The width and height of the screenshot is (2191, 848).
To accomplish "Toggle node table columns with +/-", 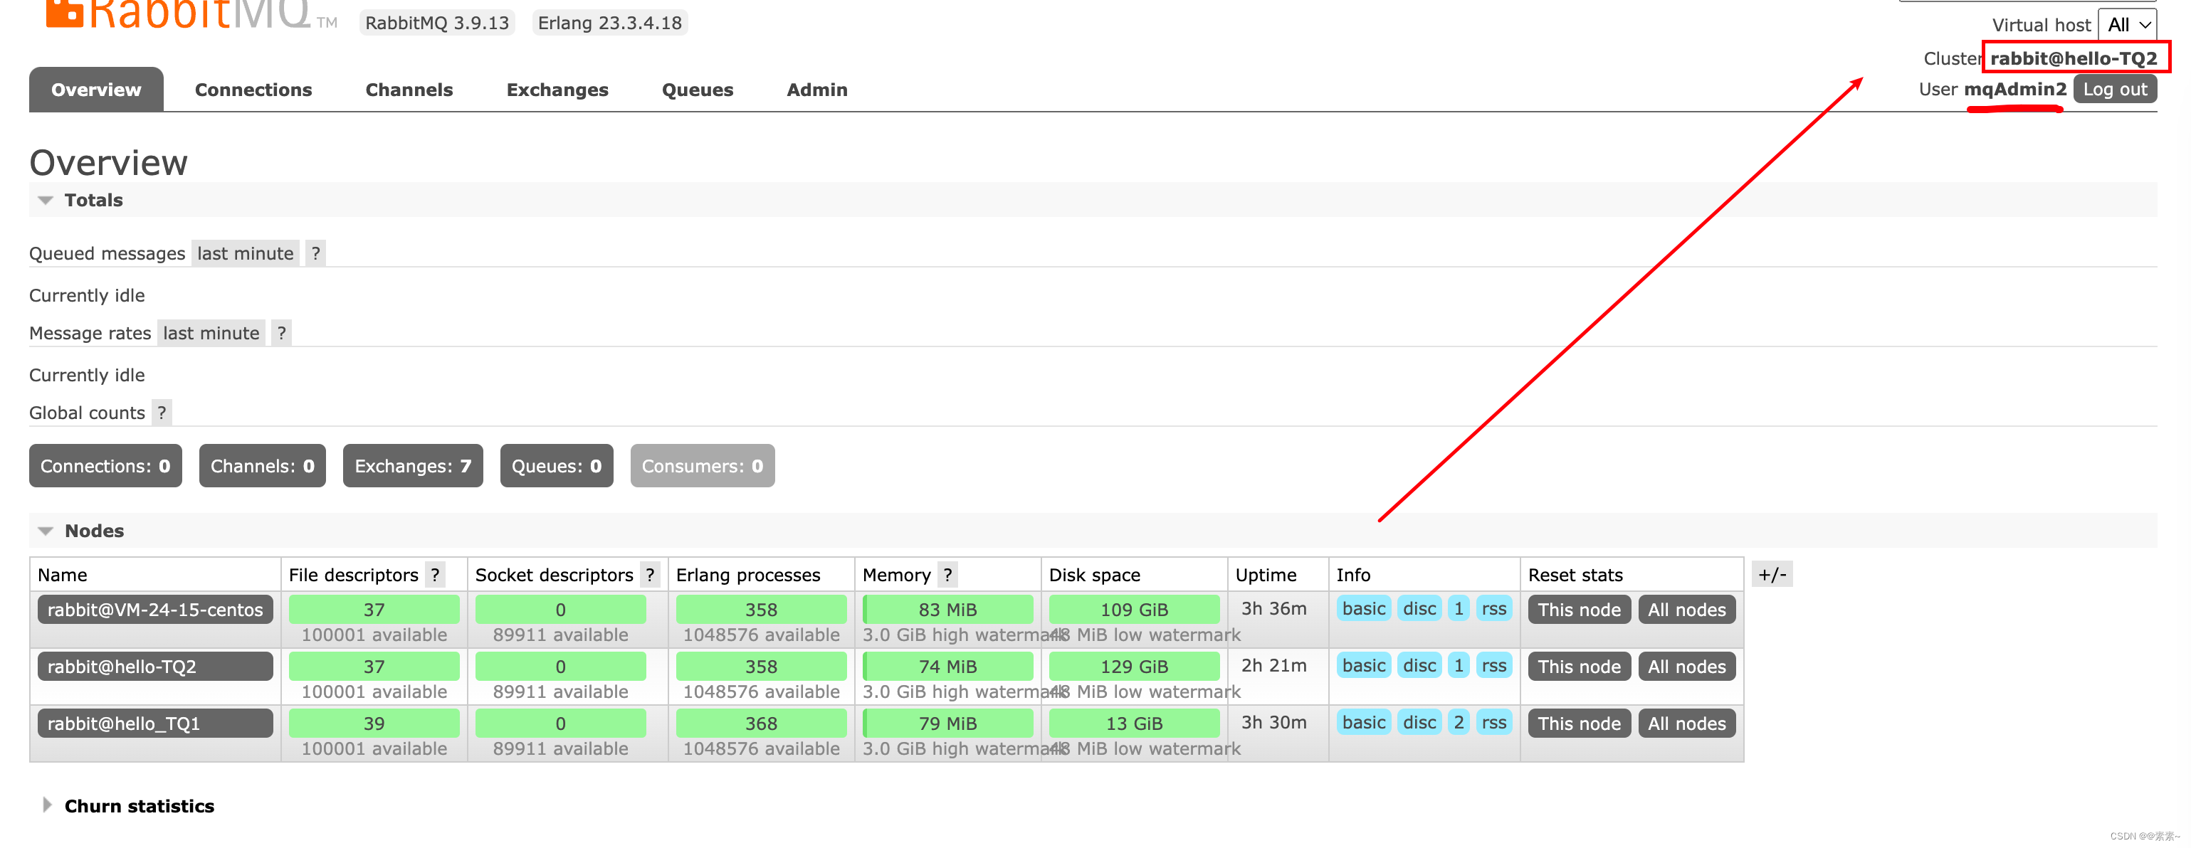I will pyautogui.click(x=1772, y=576).
